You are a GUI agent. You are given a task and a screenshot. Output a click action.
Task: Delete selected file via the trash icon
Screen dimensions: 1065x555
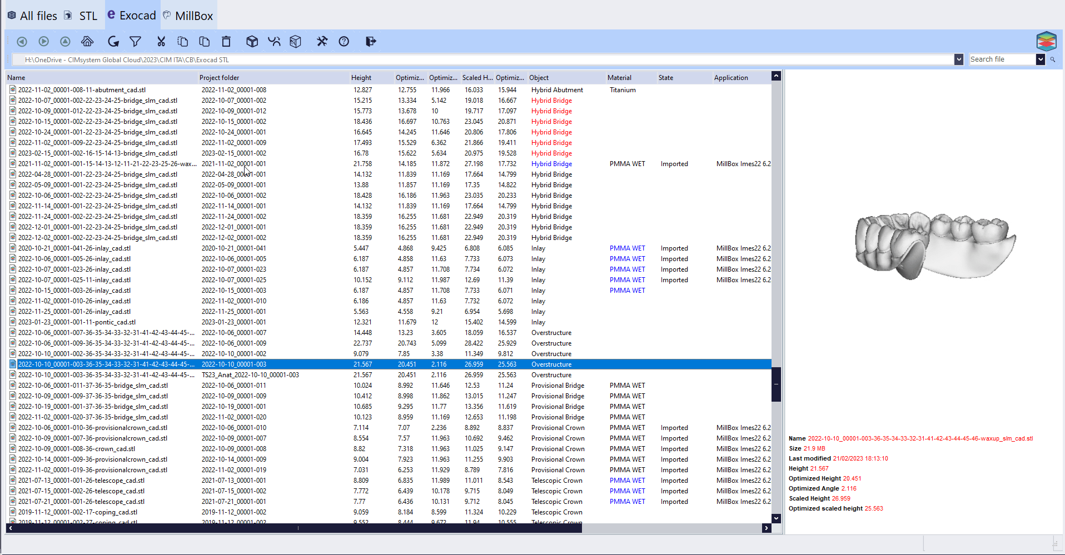click(226, 41)
